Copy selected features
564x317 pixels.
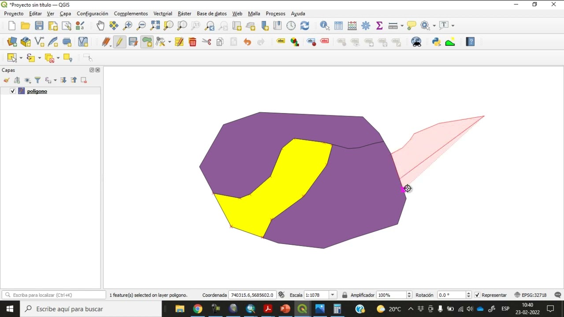coord(220,42)
